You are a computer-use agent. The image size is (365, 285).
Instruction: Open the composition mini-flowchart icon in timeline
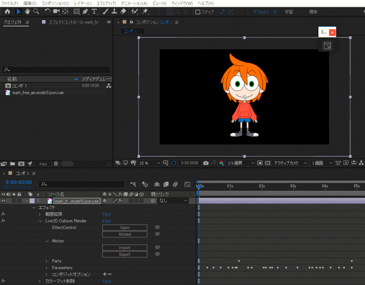[133, 184]
